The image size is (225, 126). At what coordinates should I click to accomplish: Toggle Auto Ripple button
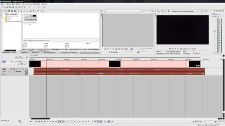coord(105,121)
